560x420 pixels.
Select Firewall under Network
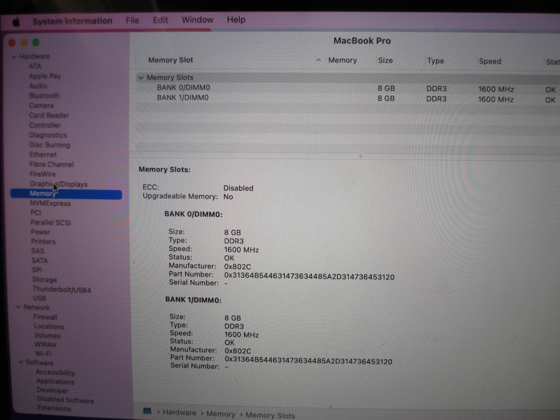click(45, 317)
